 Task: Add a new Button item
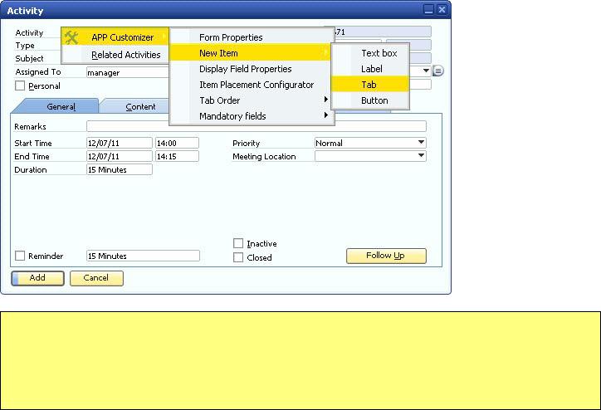pyautogui.click(x=370, y=100)
